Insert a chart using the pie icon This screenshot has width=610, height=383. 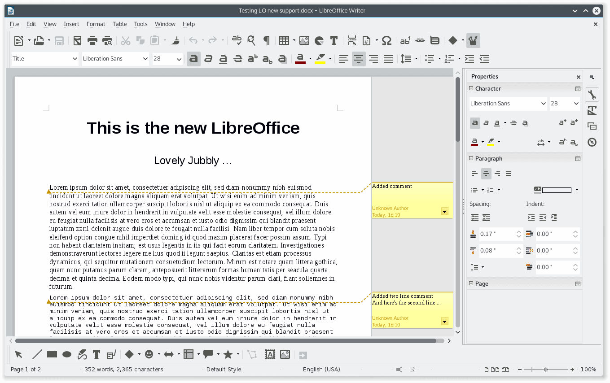[319, 41]
